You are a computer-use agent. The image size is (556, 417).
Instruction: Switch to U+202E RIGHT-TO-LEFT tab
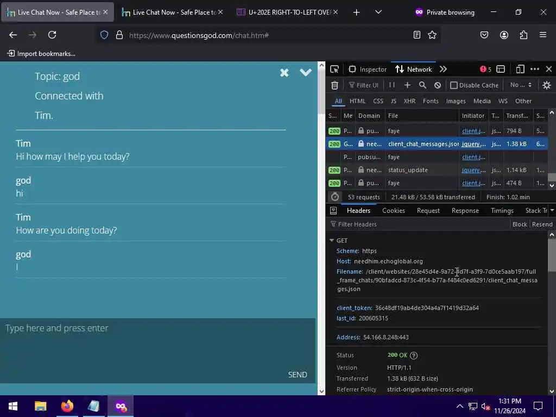tap(287, 12)
